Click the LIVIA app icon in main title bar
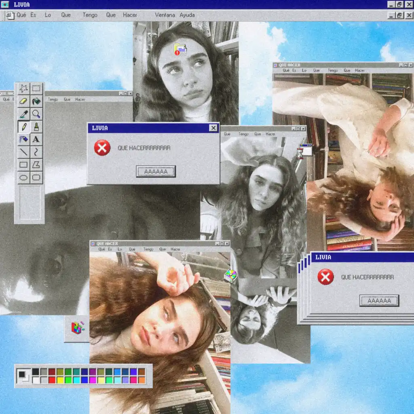The width and height of the screenshot is (414, 414). pyautogui.click(x=5, y=4)
